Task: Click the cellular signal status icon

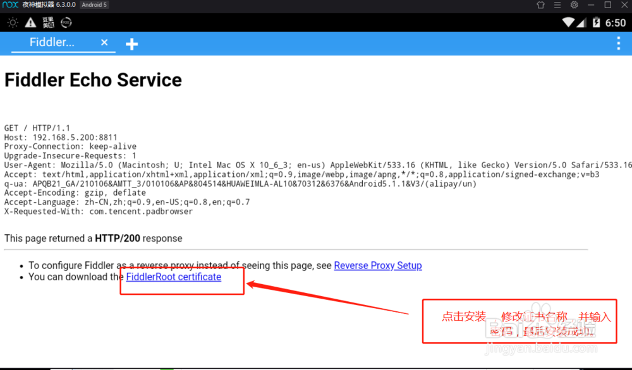Action: [x=581, y=23]
